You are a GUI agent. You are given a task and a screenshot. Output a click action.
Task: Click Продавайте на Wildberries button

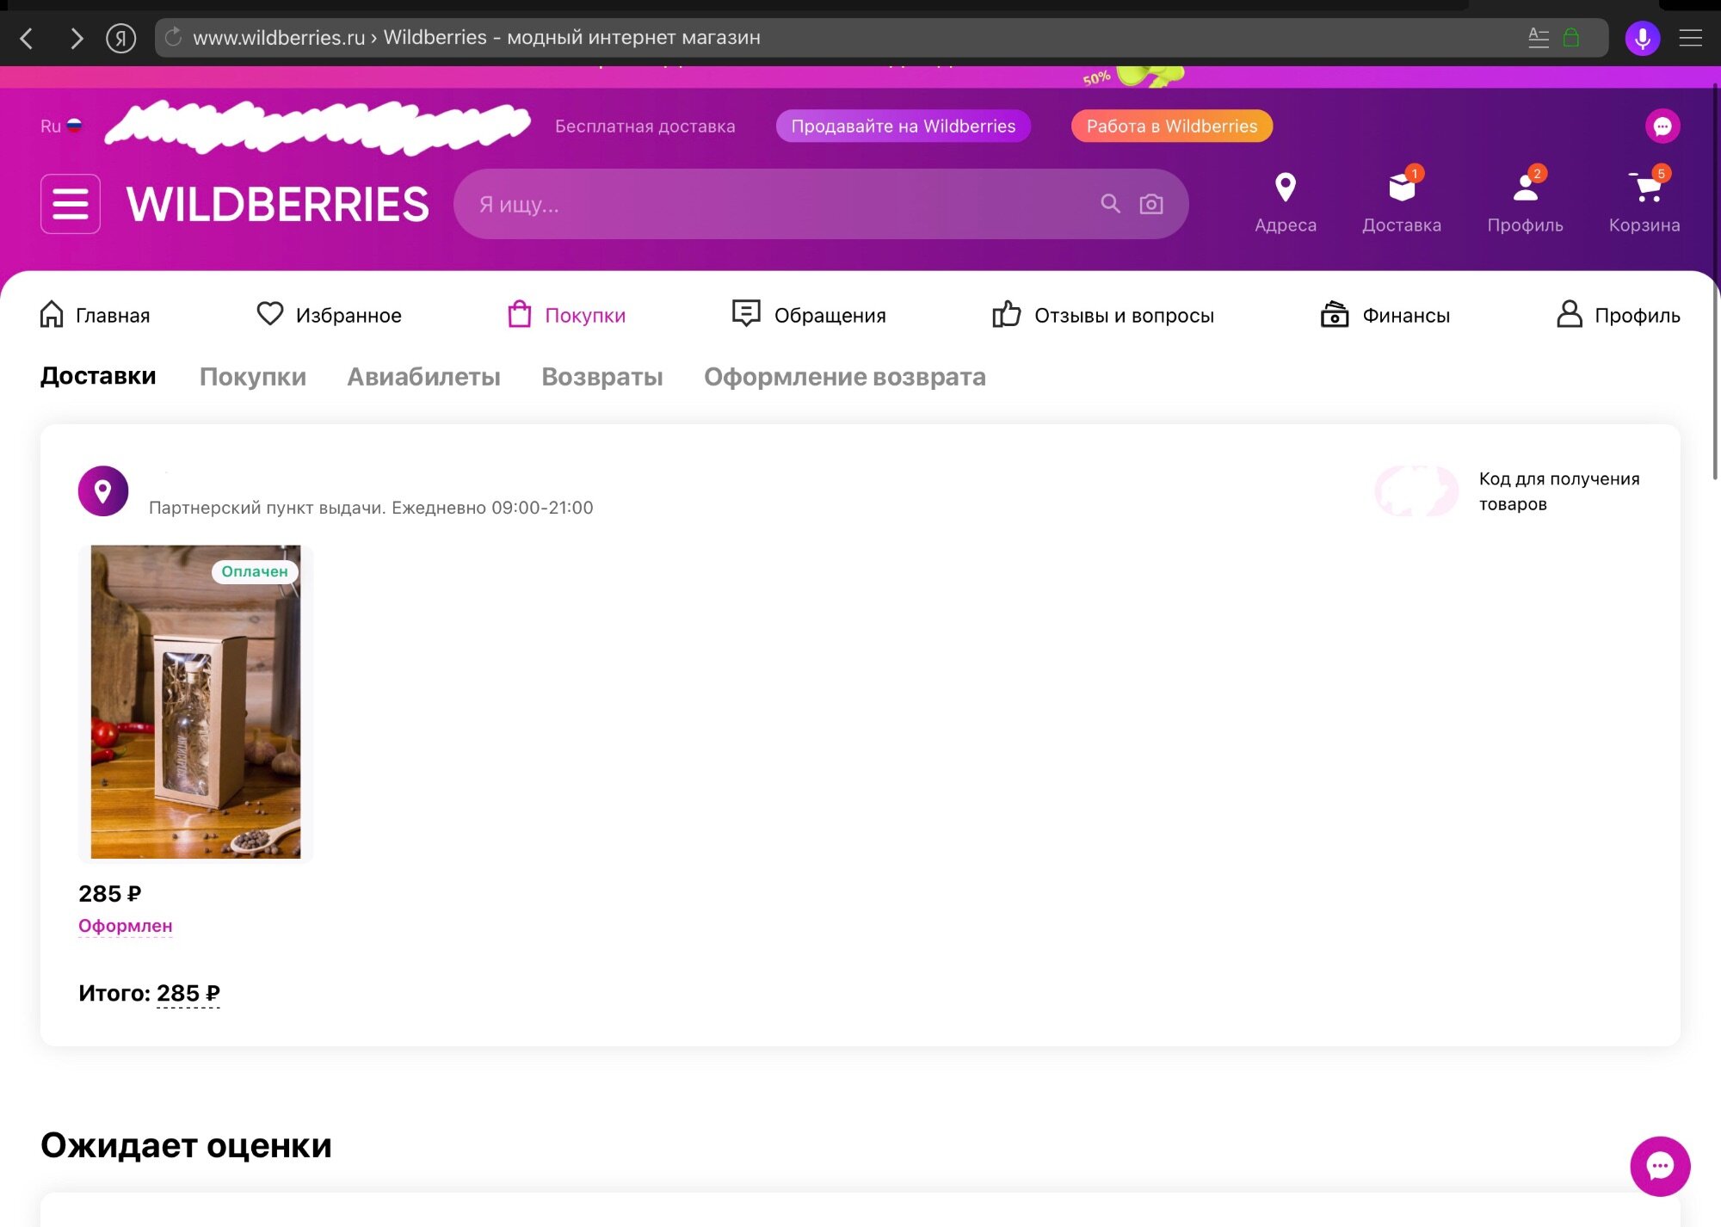(x=903, y=126)
